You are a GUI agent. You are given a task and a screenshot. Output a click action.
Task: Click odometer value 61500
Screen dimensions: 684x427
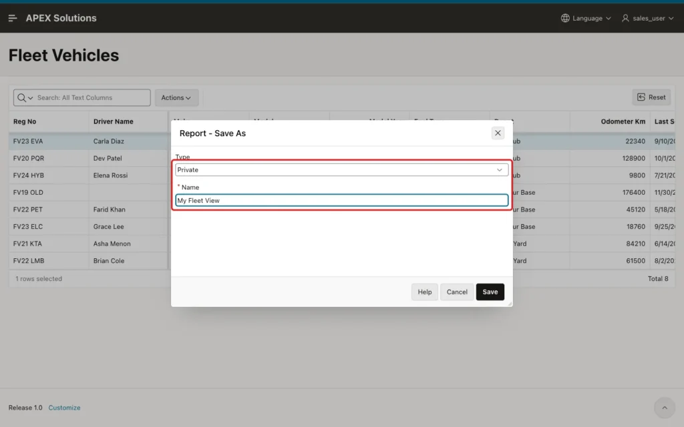636,261
